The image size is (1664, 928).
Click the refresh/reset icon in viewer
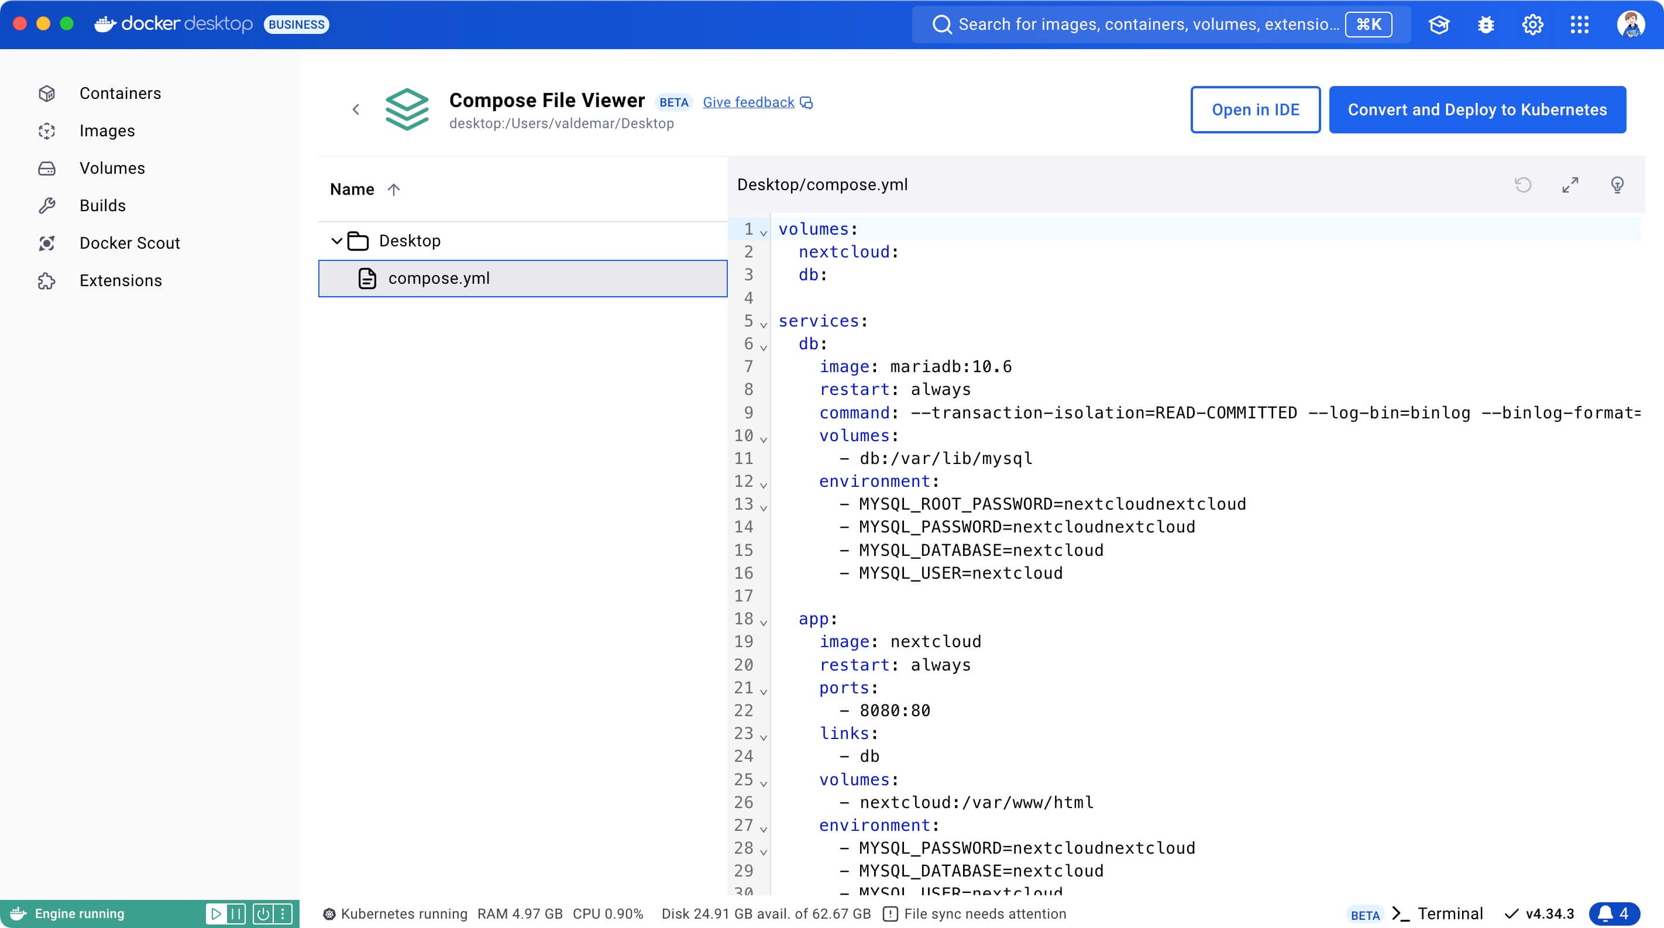point(1524,184)
